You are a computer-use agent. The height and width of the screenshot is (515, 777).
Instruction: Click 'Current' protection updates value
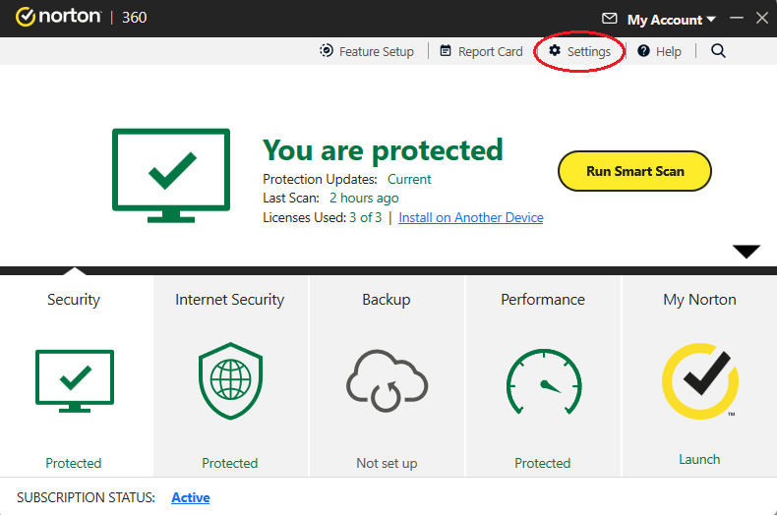[409, 179]
